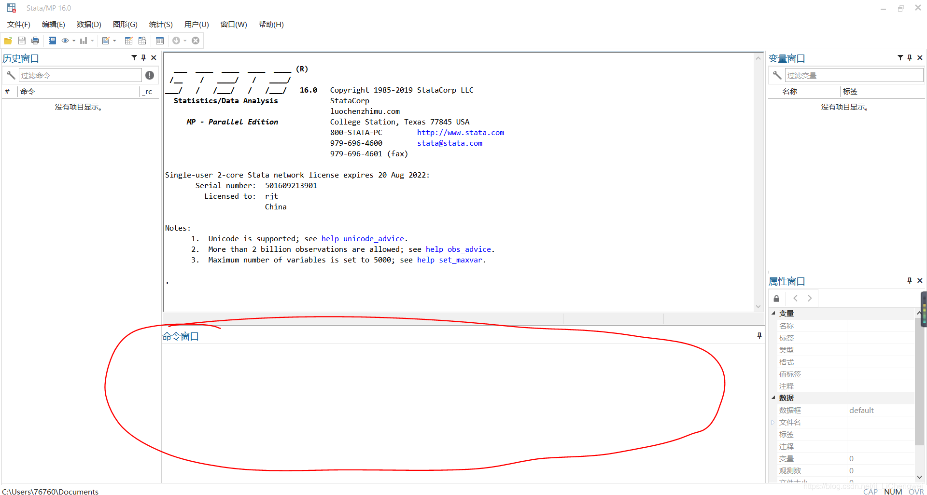Open the Graph dropdown arrow
927x495 pixels.
point(92,41)
